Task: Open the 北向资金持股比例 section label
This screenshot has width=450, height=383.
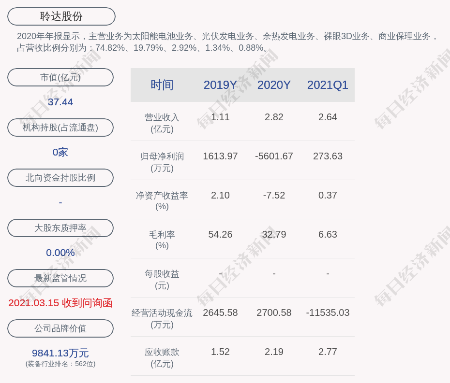Action: coord(60,178)
